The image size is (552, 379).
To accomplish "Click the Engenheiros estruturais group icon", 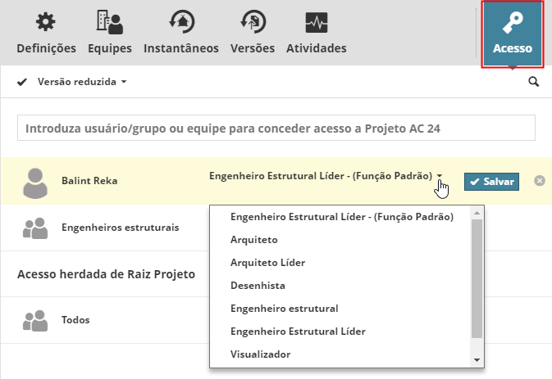I will pyautogui.click(x=35, y=228).
